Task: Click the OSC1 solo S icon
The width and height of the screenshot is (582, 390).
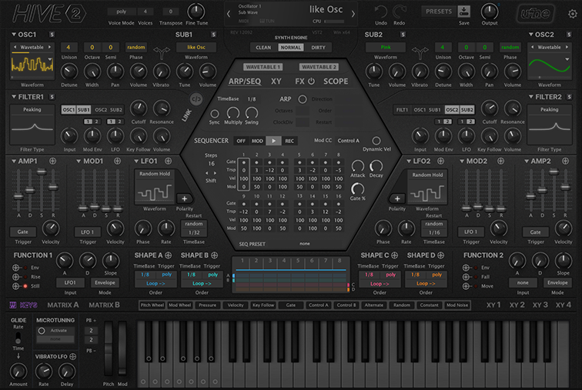Action: tap(52, 35)
